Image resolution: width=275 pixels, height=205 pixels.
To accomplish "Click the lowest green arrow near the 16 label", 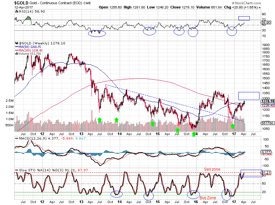I will 194,133.
